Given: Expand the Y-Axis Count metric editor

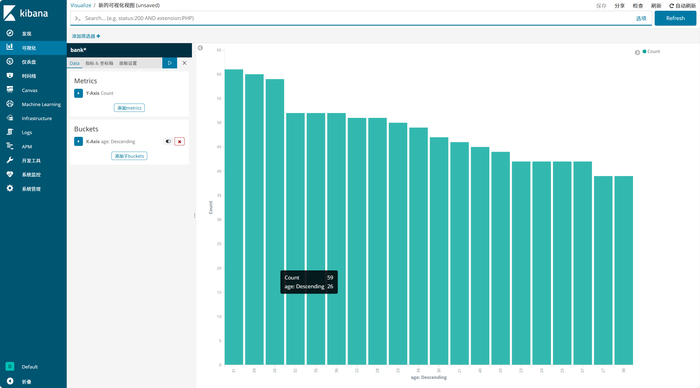Looking at the screenshot, I should (79, 93).
